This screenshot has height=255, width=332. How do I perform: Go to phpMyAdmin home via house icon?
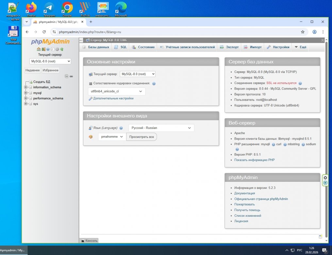[39, 49]
